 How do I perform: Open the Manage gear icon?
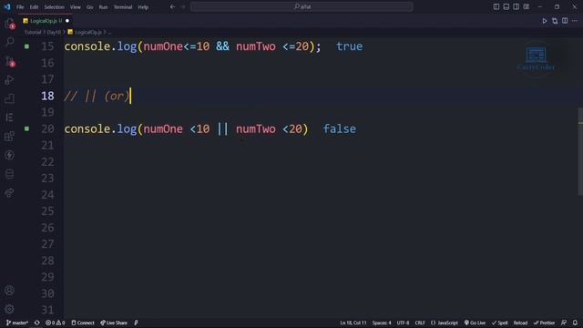click(x=10, y=309)
